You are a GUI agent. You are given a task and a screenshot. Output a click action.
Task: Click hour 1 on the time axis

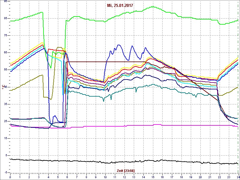pyautogui.click(x=20, y=176)
